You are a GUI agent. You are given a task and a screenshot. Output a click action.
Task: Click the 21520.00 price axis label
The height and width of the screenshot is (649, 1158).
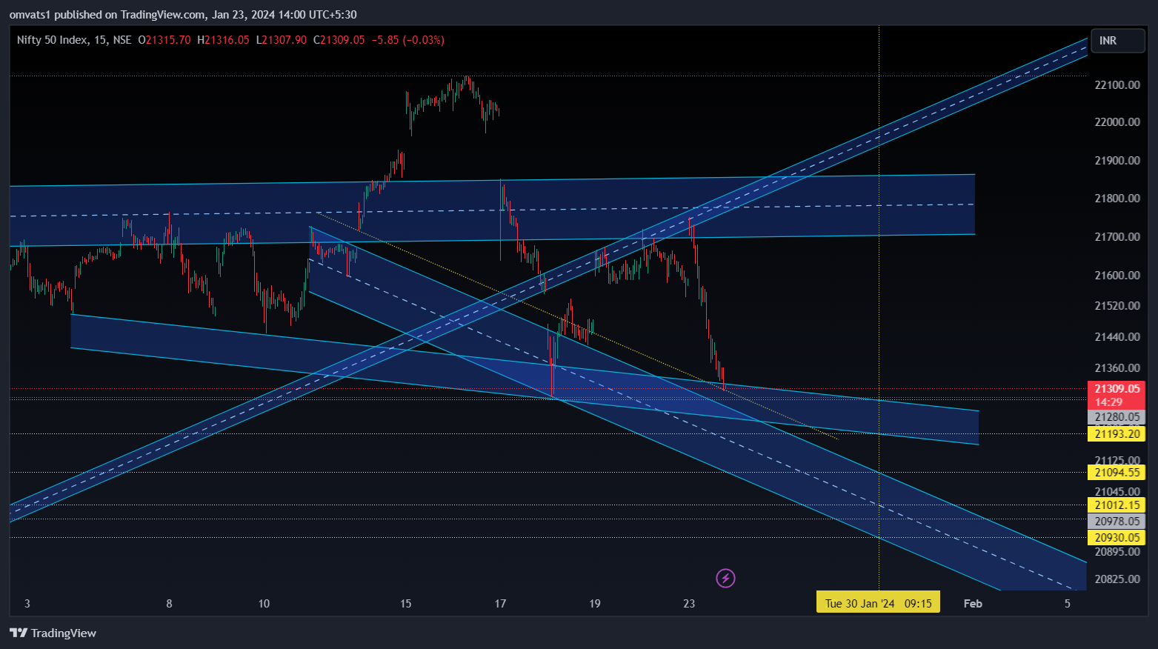(x=1117, y=306)
